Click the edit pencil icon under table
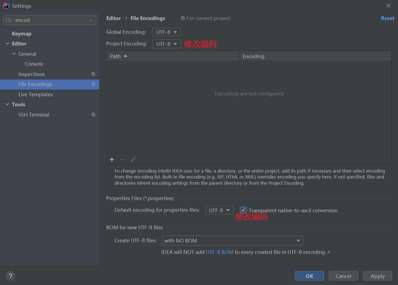The height and width of the screenshot is (285, 398). pos(133,160)
